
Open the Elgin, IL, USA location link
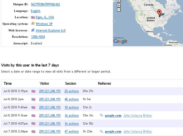(45, 17)
